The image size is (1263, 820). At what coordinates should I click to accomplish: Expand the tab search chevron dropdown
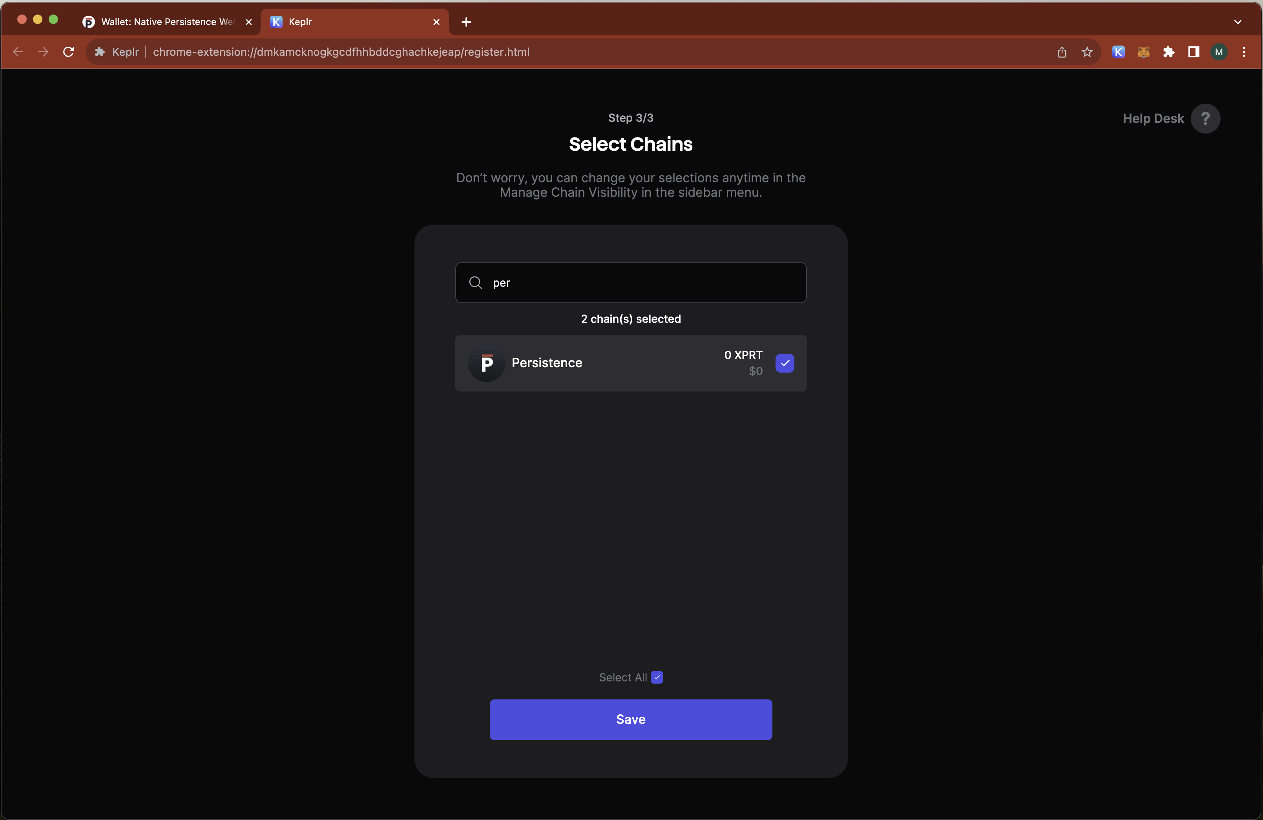(1237, 22)
